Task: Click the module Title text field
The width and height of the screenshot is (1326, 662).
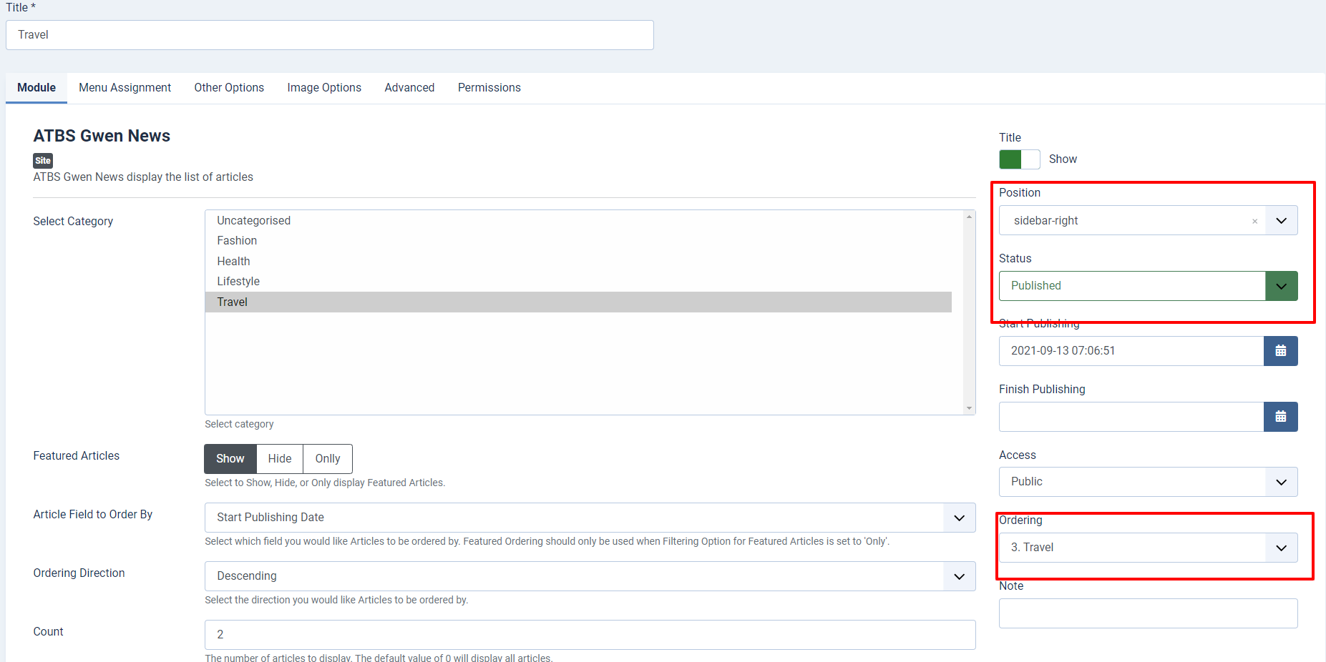Action: [329, 35]
